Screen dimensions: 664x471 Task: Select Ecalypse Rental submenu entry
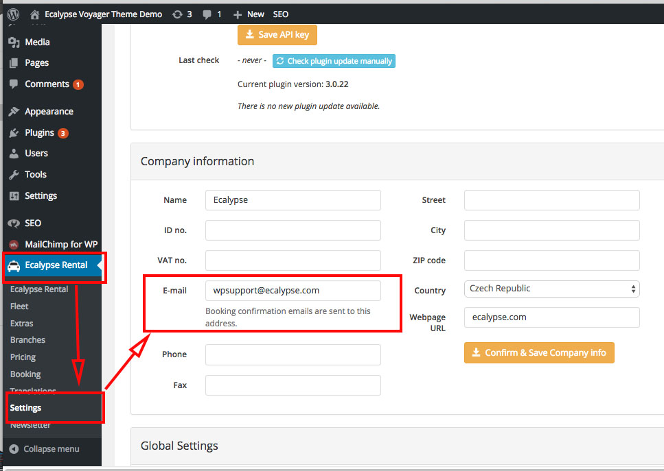39,289
